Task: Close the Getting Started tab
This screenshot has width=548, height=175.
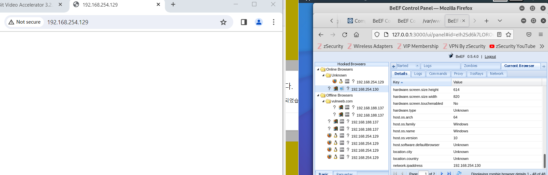Action: coord(417,66)
